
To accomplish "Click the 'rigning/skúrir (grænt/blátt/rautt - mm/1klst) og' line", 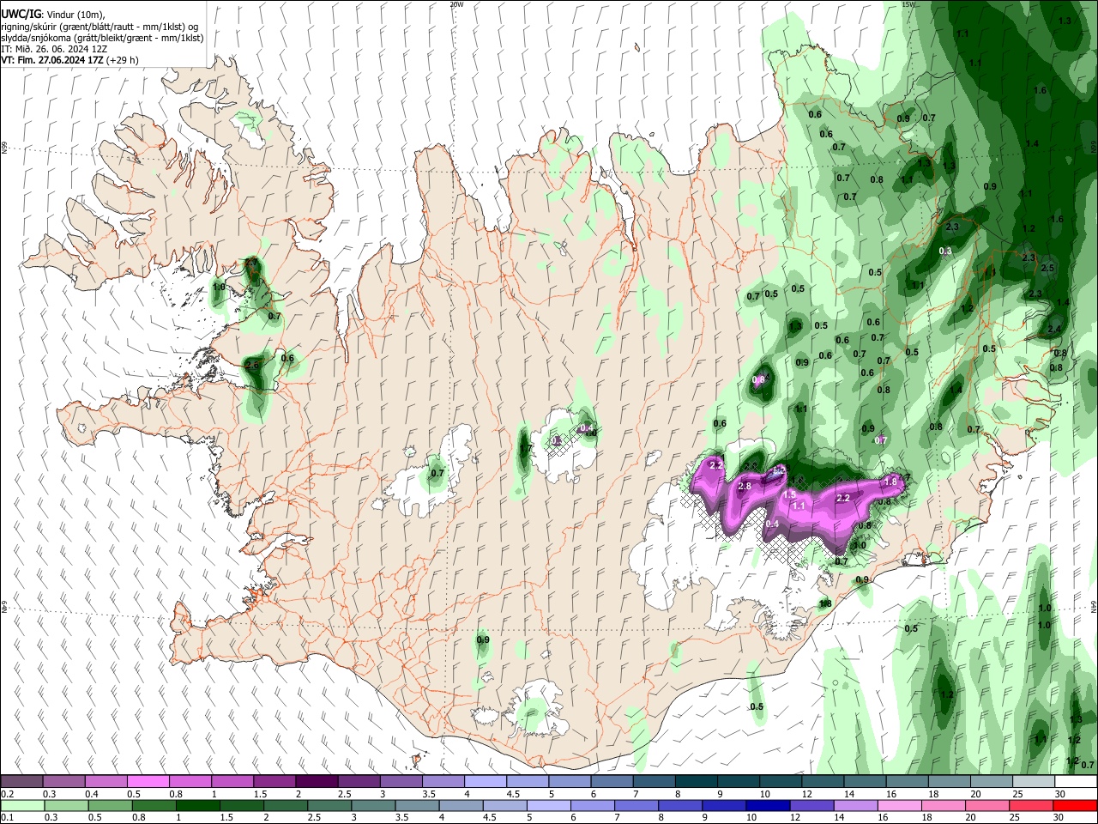I will pyautogui.click(x=100, y=27).
